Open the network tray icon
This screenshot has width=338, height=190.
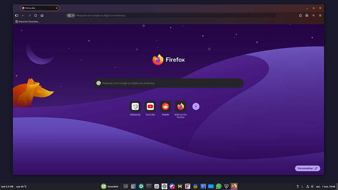pyautogui.click(x=308, y=187)
